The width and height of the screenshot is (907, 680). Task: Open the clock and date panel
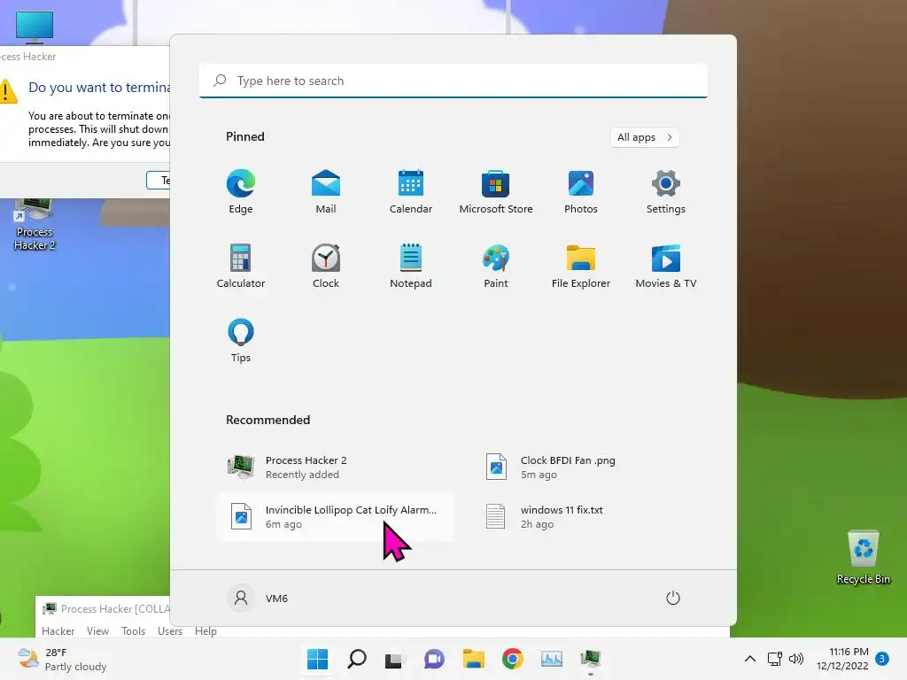point(842,659)
